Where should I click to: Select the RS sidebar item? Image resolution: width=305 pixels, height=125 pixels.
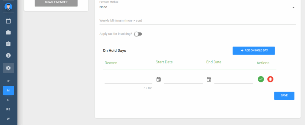coord(8,110)
